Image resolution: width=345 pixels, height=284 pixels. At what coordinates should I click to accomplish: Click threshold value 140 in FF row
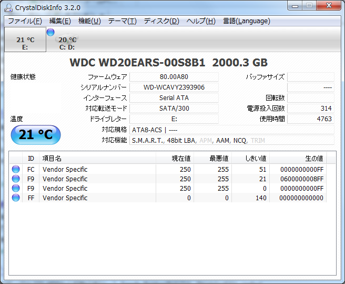(261, 198)
